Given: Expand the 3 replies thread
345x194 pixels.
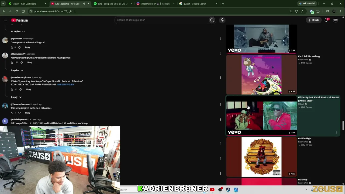Looking at the screenshot, I should 17,70.
